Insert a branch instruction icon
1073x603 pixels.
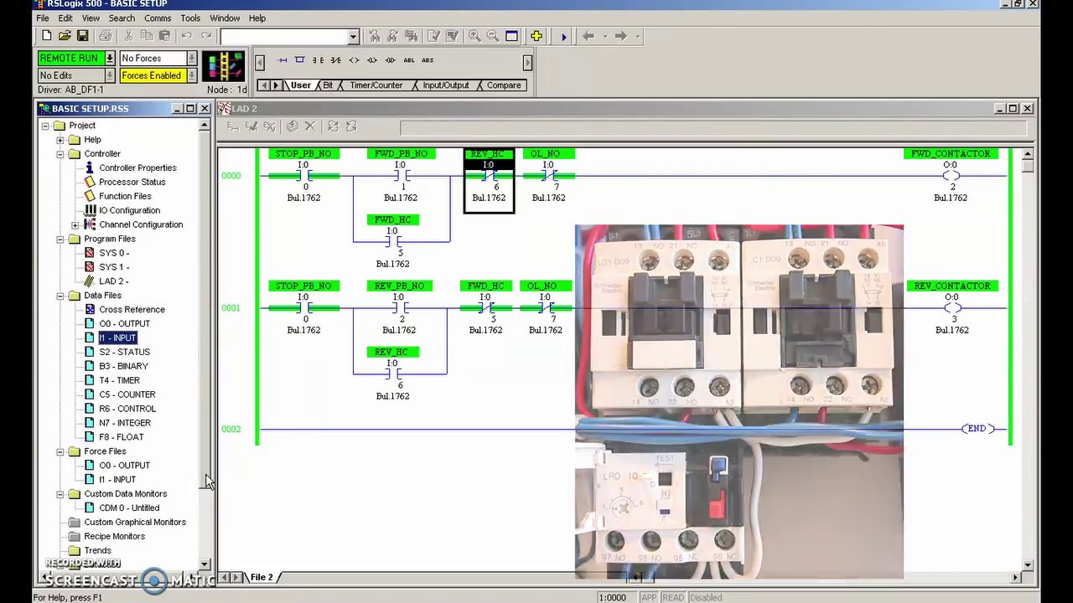(299, 60)
